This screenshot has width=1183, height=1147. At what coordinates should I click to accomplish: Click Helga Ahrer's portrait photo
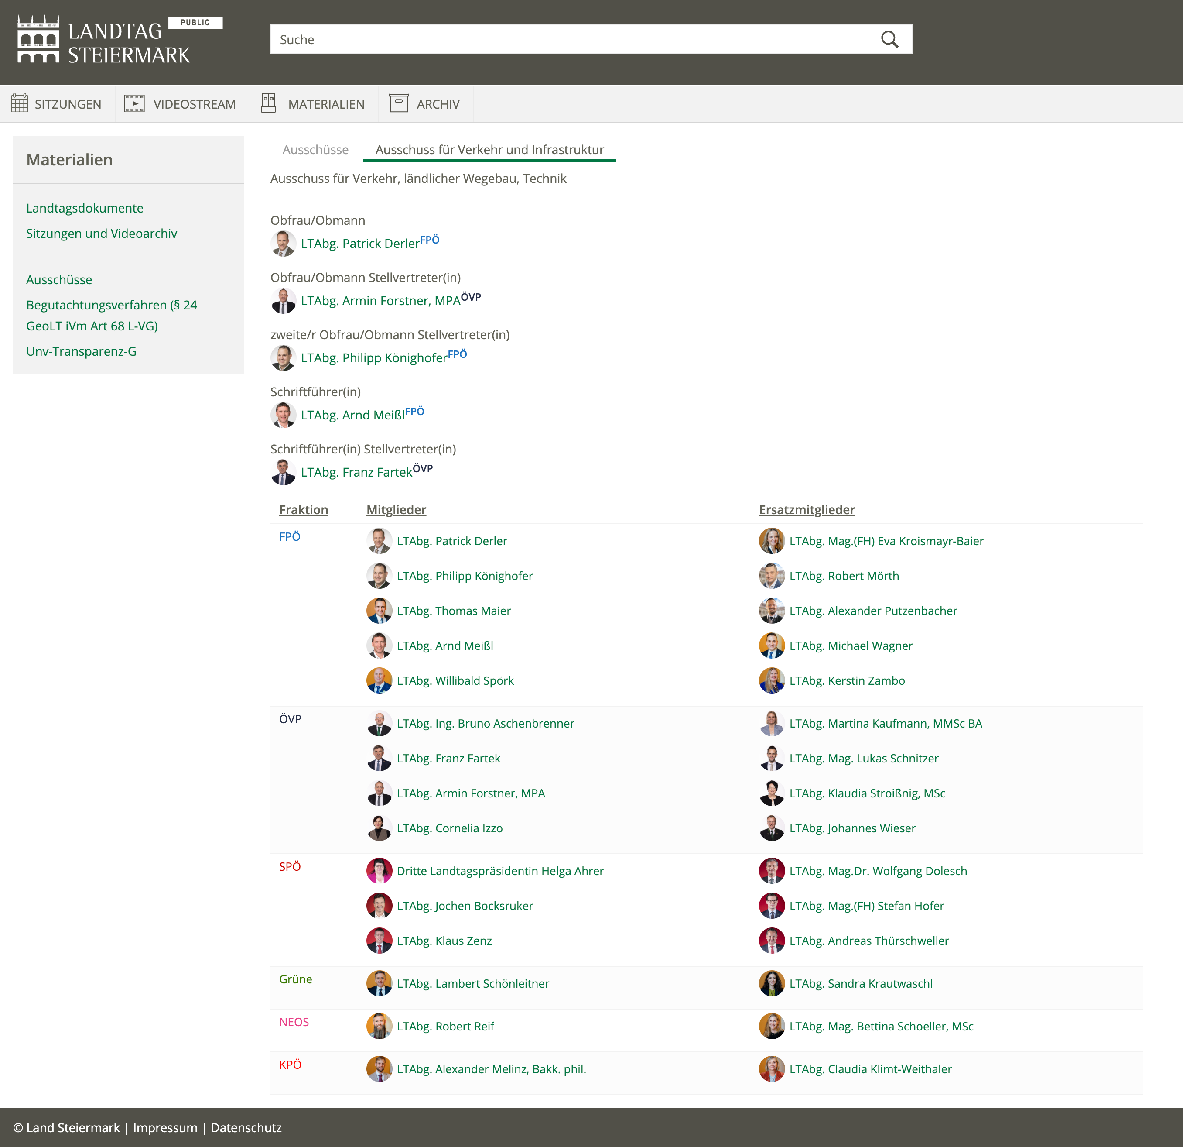coord(379,871)
